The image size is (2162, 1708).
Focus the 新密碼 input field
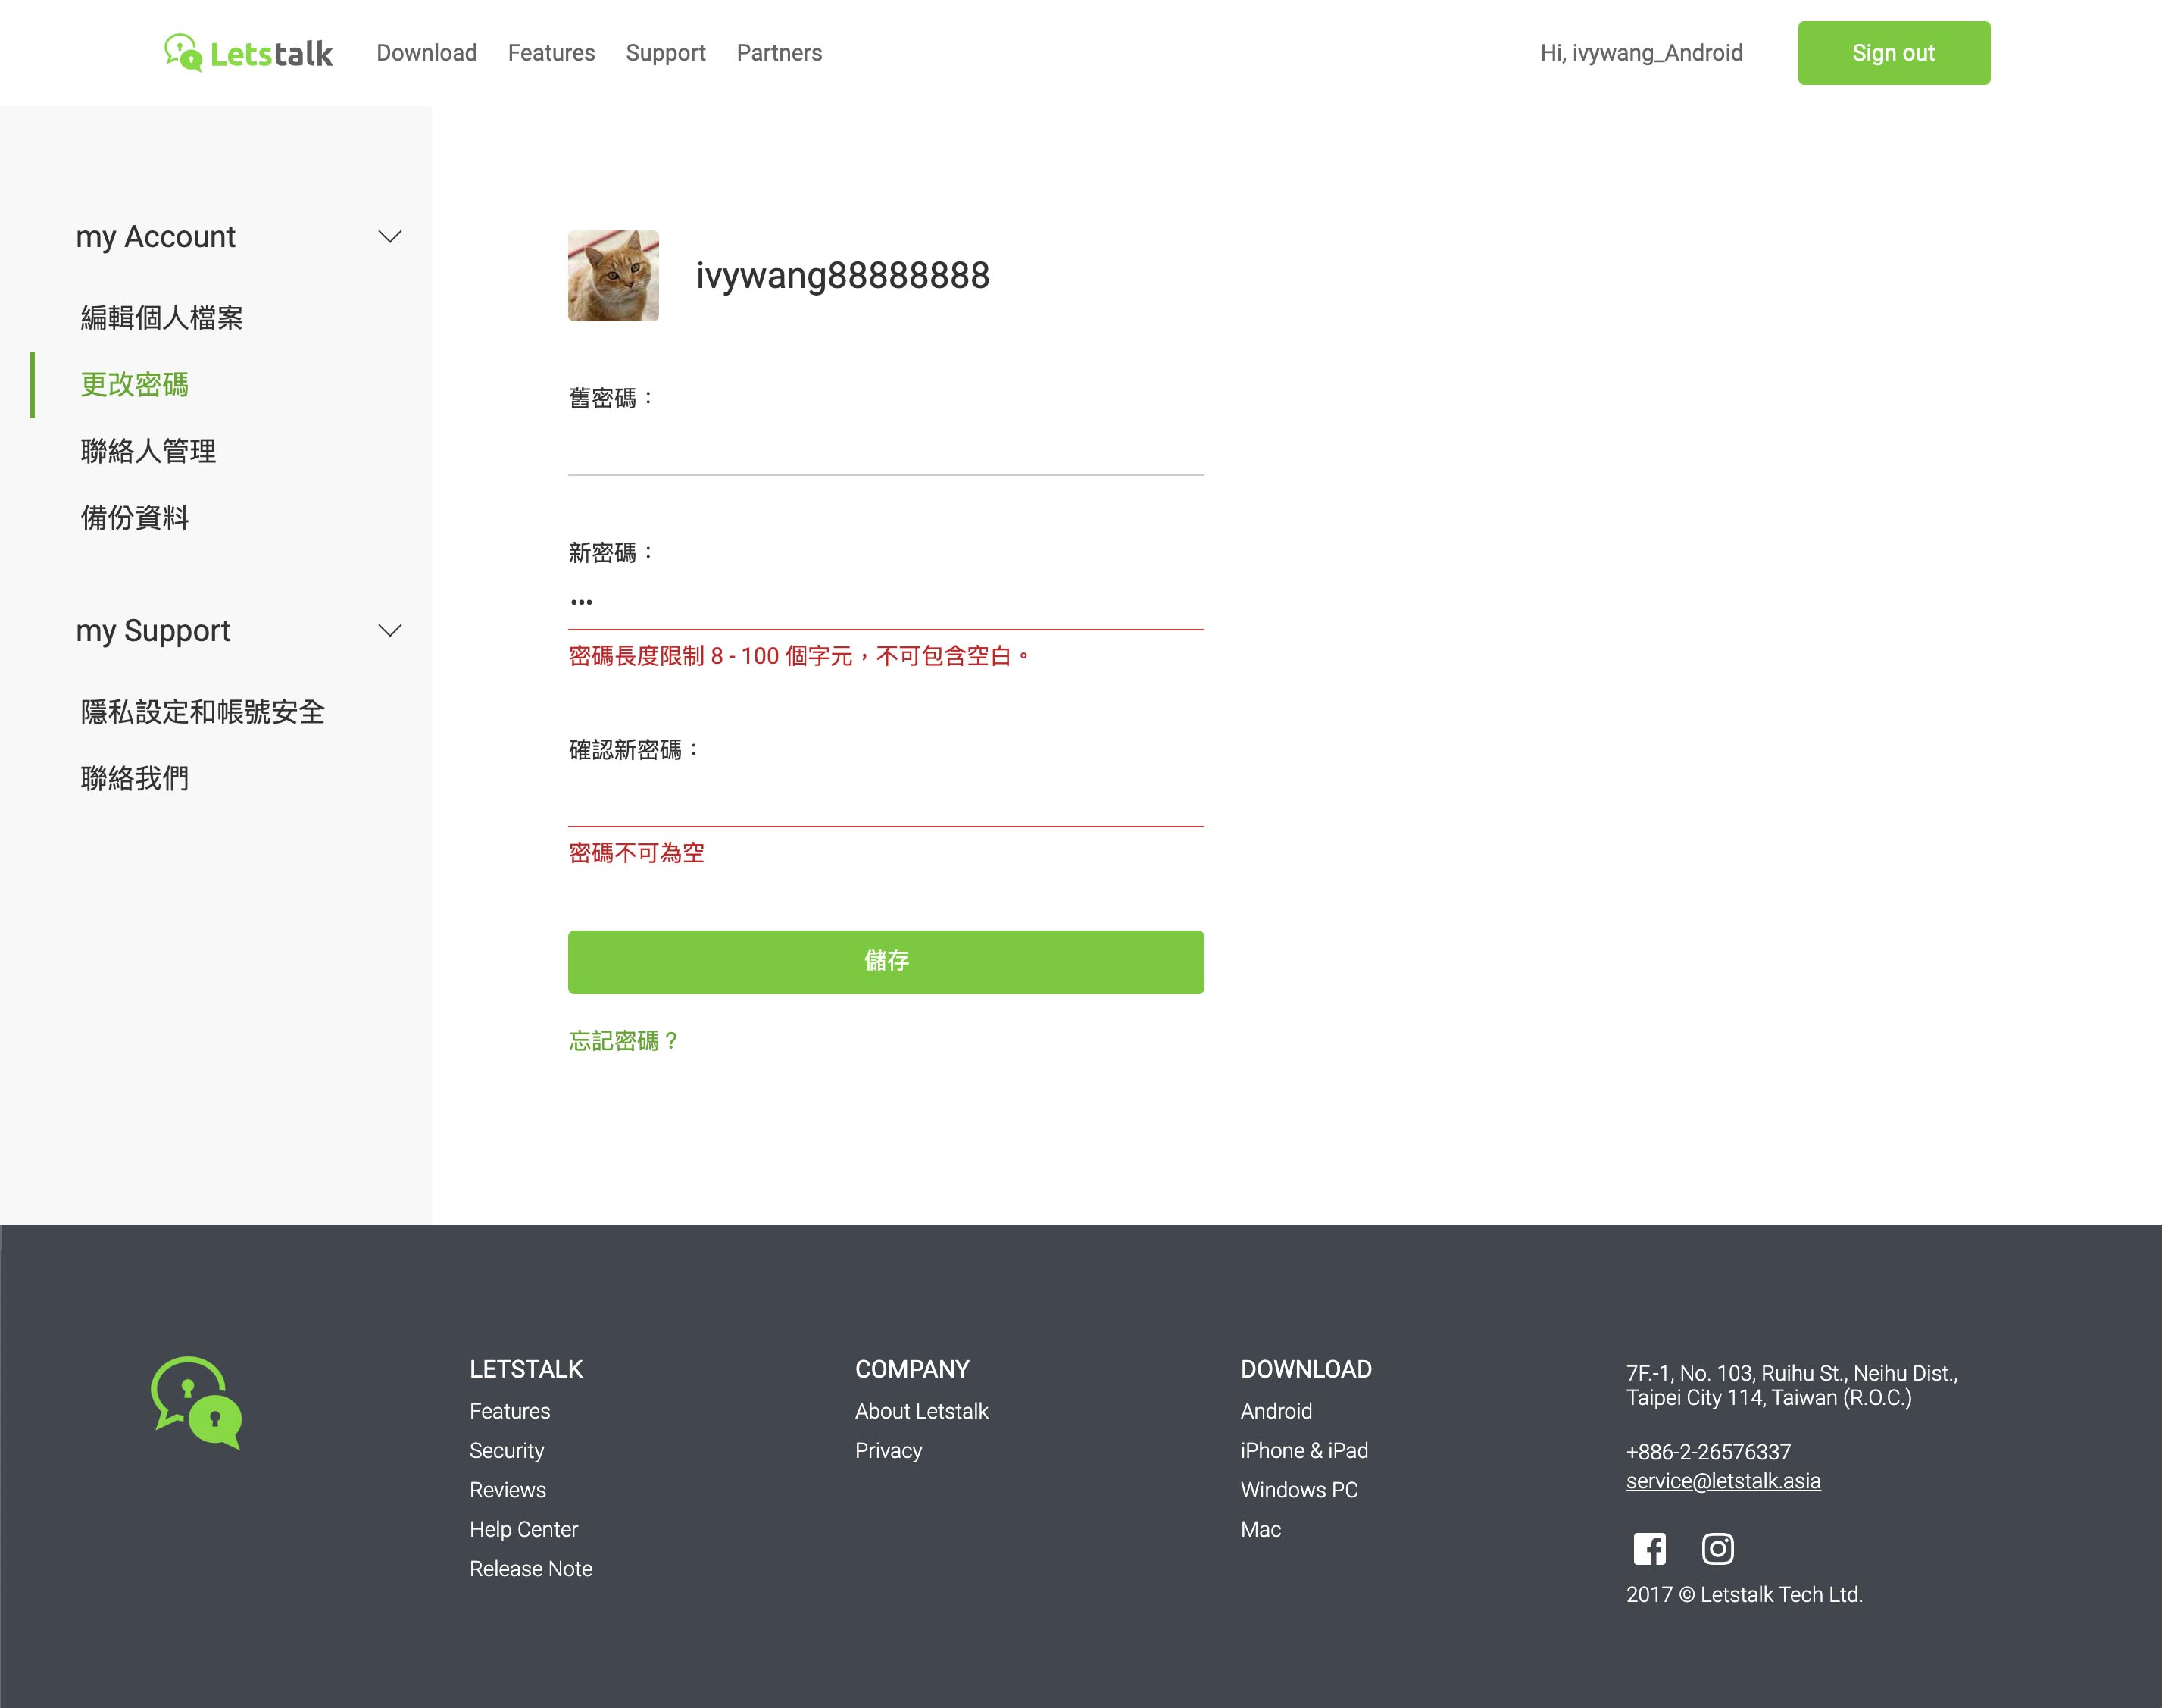(x=886, y=603)
